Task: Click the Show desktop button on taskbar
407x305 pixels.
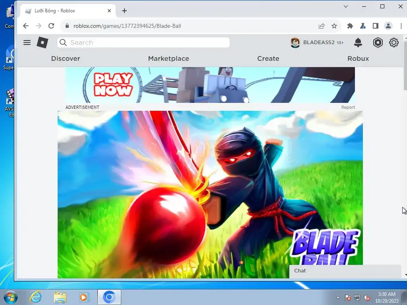Action: click(404, 297)
